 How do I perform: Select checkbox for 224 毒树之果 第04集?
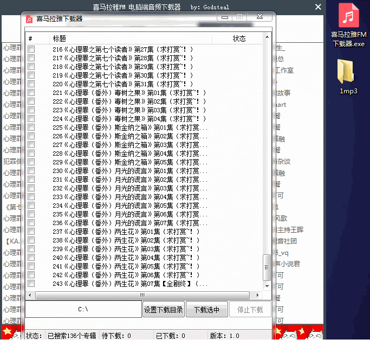click(31, 119)
